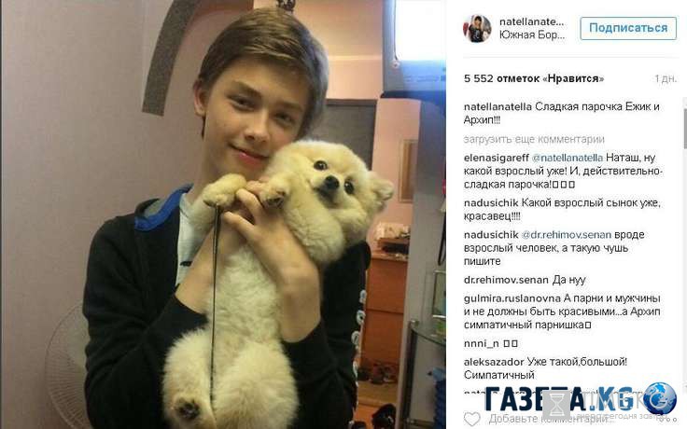Open first nadusichik commenter profile
The image size is (687, 429).
coord(491,203)
